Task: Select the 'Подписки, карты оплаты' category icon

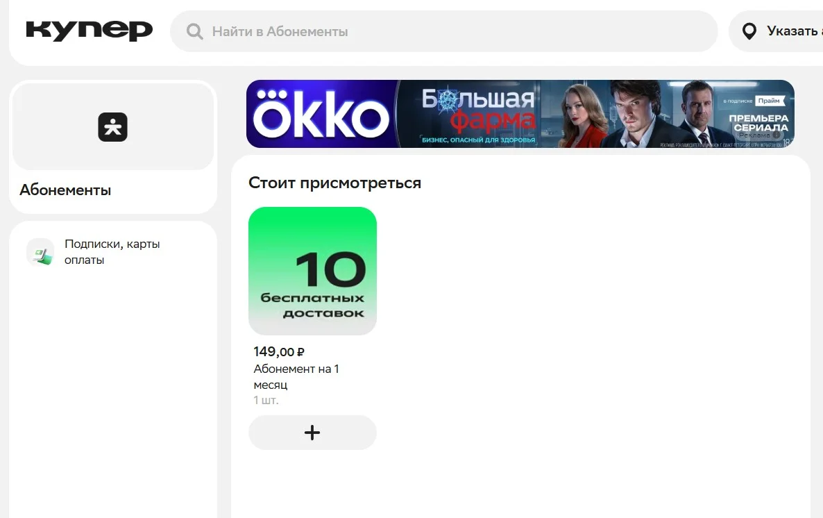Action: click(40, 251)
